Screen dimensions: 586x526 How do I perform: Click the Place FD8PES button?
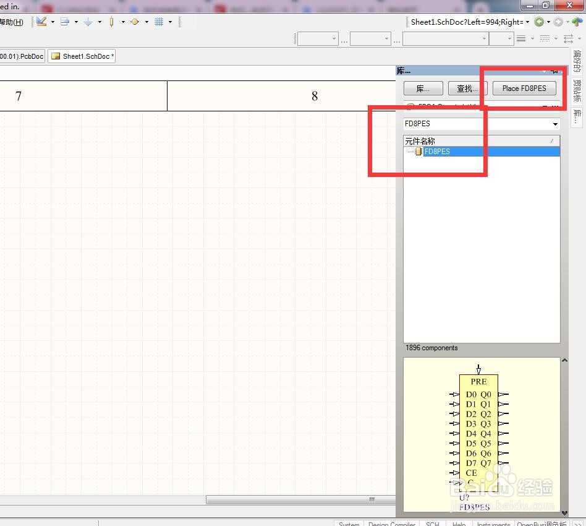[x=524, y=88]
